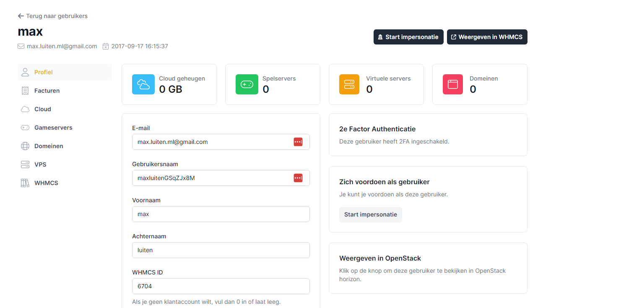Open the WHMCS sidebar item

(x=46, y=183)
